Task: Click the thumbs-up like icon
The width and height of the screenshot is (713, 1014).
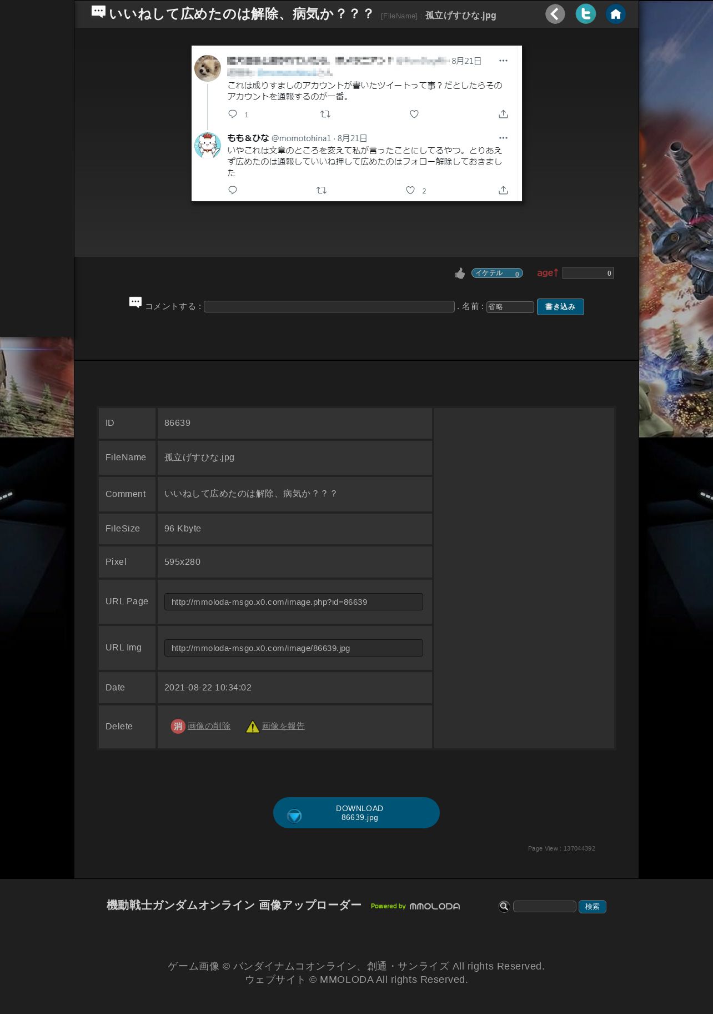Action: pyautogui.click(x=460, y=273)
